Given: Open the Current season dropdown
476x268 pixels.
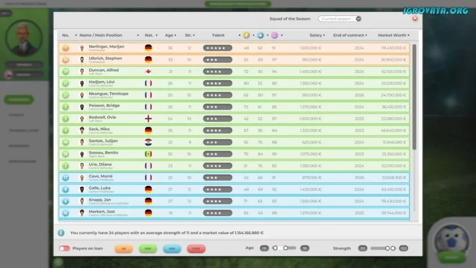Looking at the screenshot, I should 340,18.
